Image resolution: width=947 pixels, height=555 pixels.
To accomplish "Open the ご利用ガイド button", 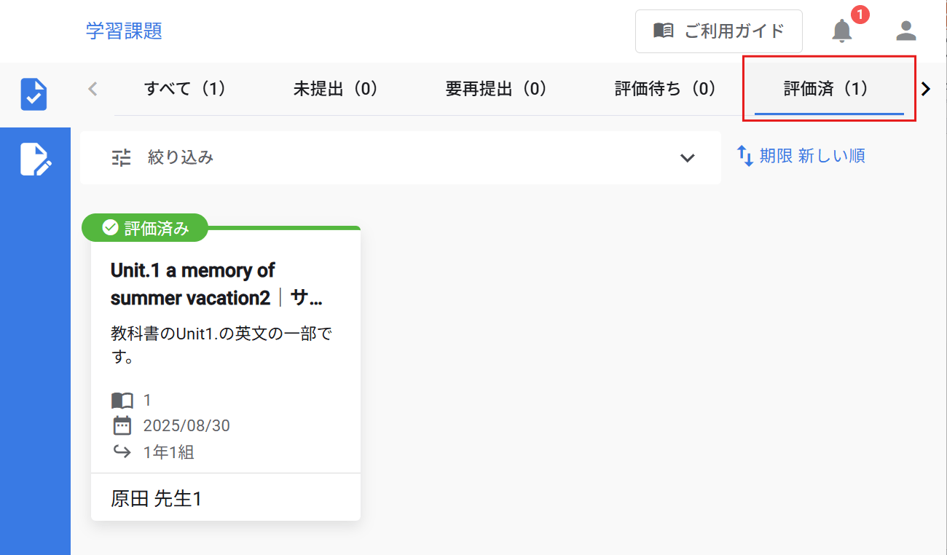I will (x=718, y=31).
